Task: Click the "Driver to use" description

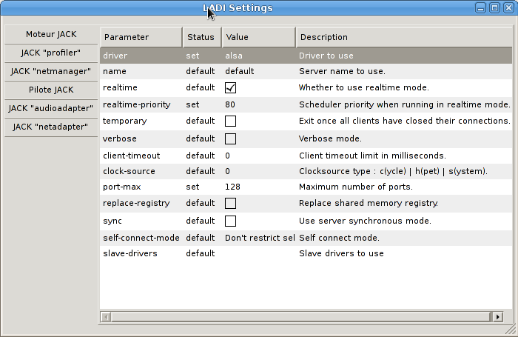Action: pos(326,56)
